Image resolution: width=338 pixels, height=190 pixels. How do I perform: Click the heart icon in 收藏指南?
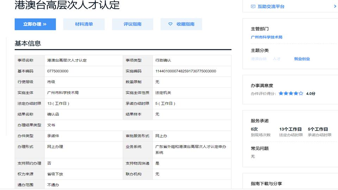170,24
